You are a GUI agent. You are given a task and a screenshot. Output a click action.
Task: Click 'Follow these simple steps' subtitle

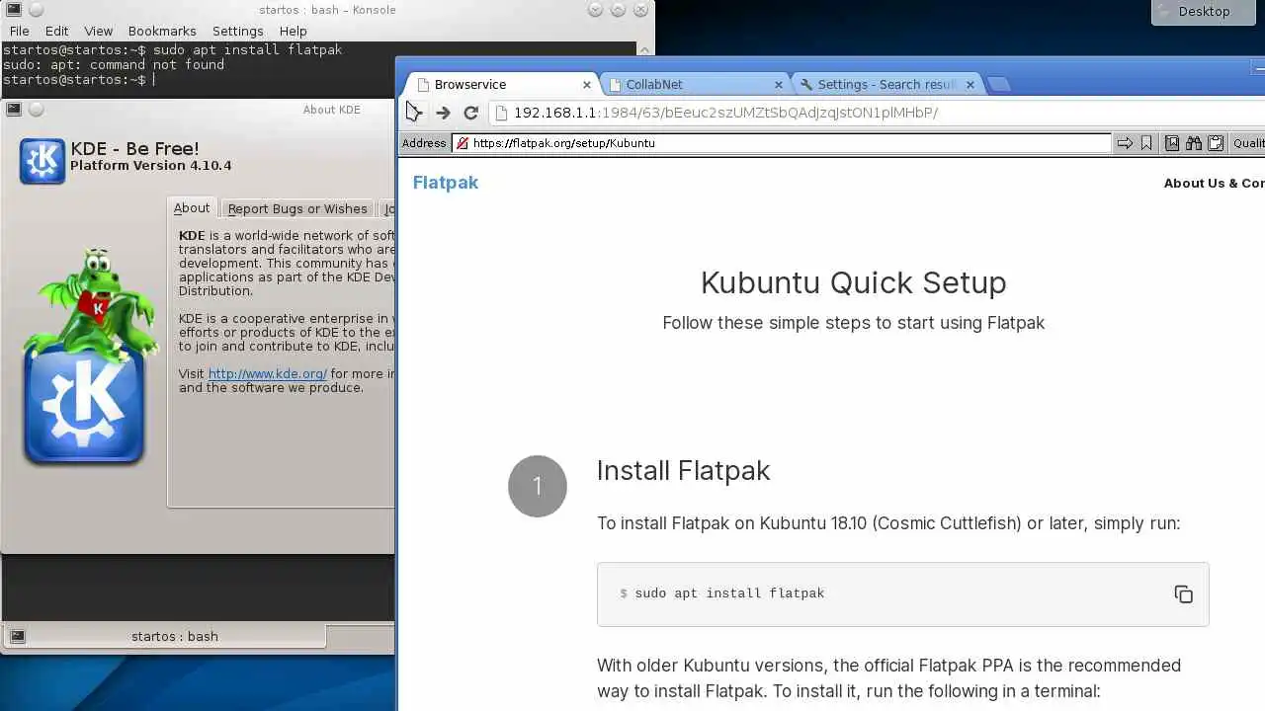coord(854,323)
